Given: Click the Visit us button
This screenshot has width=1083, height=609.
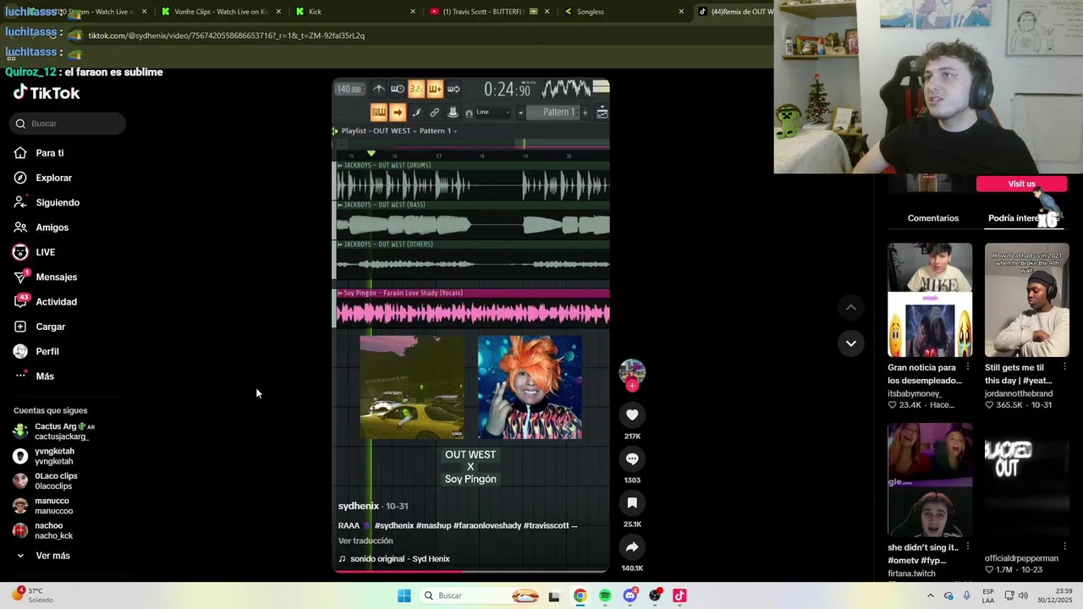Looking at the screenshot, I should tap(1021, 184).
